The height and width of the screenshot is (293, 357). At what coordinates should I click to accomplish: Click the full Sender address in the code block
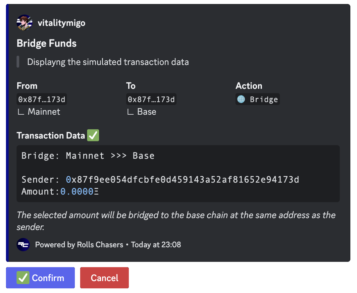(182, 180)
